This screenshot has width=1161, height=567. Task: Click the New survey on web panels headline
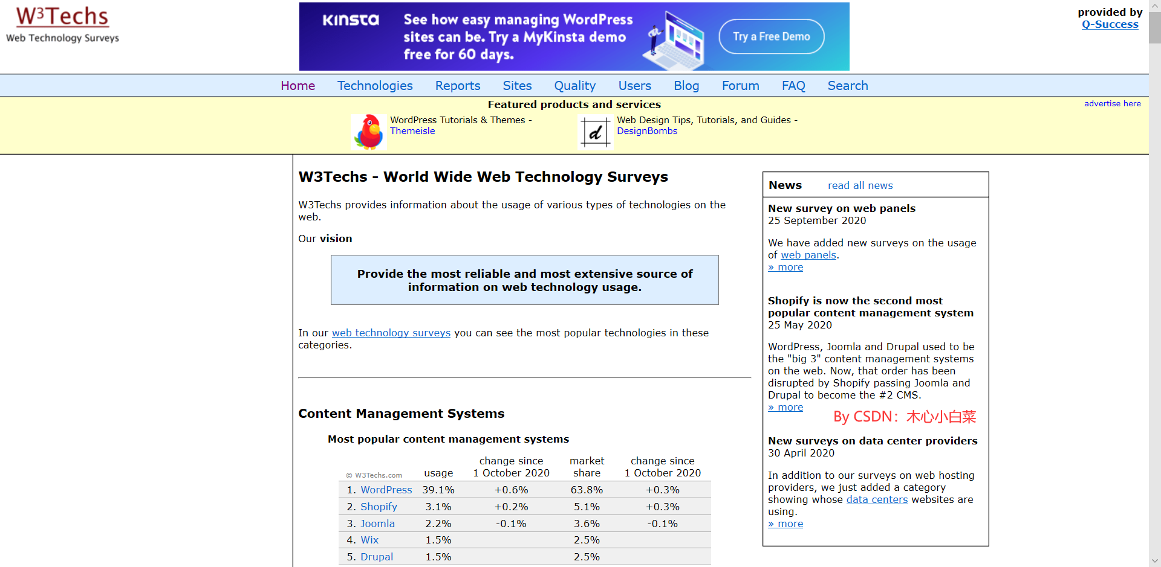(x=842, y=208)
